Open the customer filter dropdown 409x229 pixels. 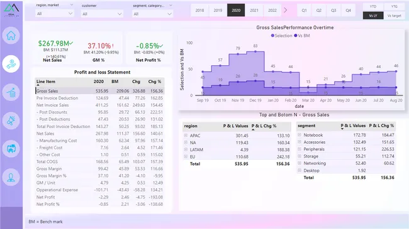pos(102,14)
